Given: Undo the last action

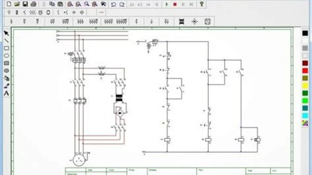Looking at the screenshot, I should (113, 4).
